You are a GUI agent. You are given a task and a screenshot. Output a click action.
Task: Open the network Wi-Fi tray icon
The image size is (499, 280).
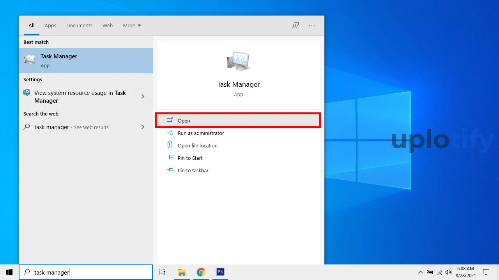click(x=440, y=272)
